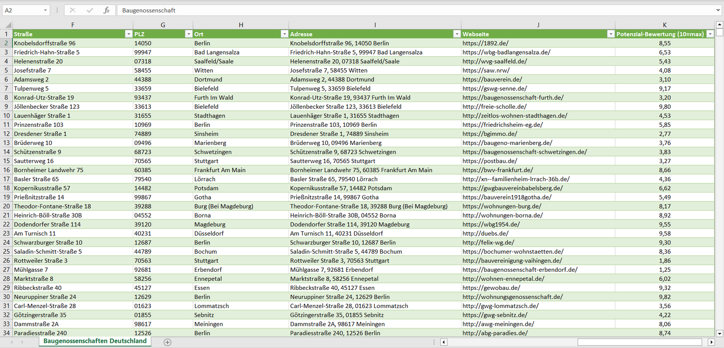Select column header I
Image resolution: width=724 pixels, height=348 pixels.
point(375,25)
